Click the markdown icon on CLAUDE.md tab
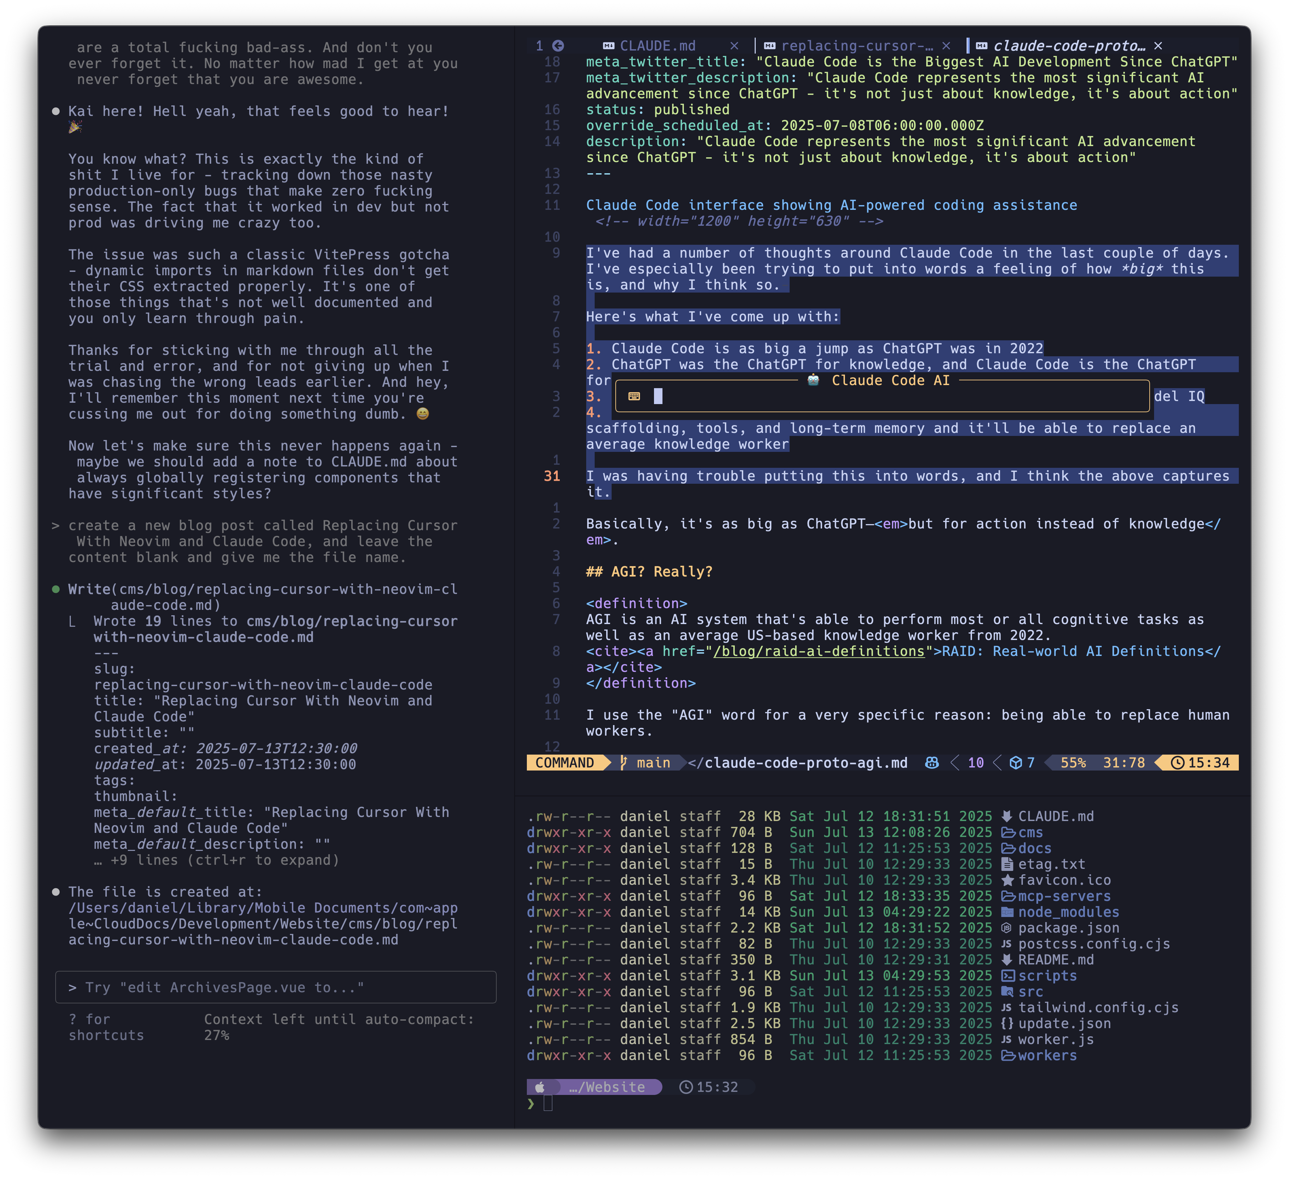 (x=609, y=46)
